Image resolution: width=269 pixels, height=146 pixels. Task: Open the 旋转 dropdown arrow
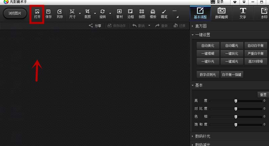[110, 13]
